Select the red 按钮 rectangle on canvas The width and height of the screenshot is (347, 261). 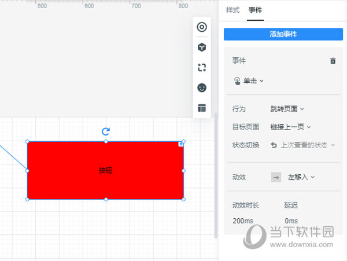coord(105,171)
